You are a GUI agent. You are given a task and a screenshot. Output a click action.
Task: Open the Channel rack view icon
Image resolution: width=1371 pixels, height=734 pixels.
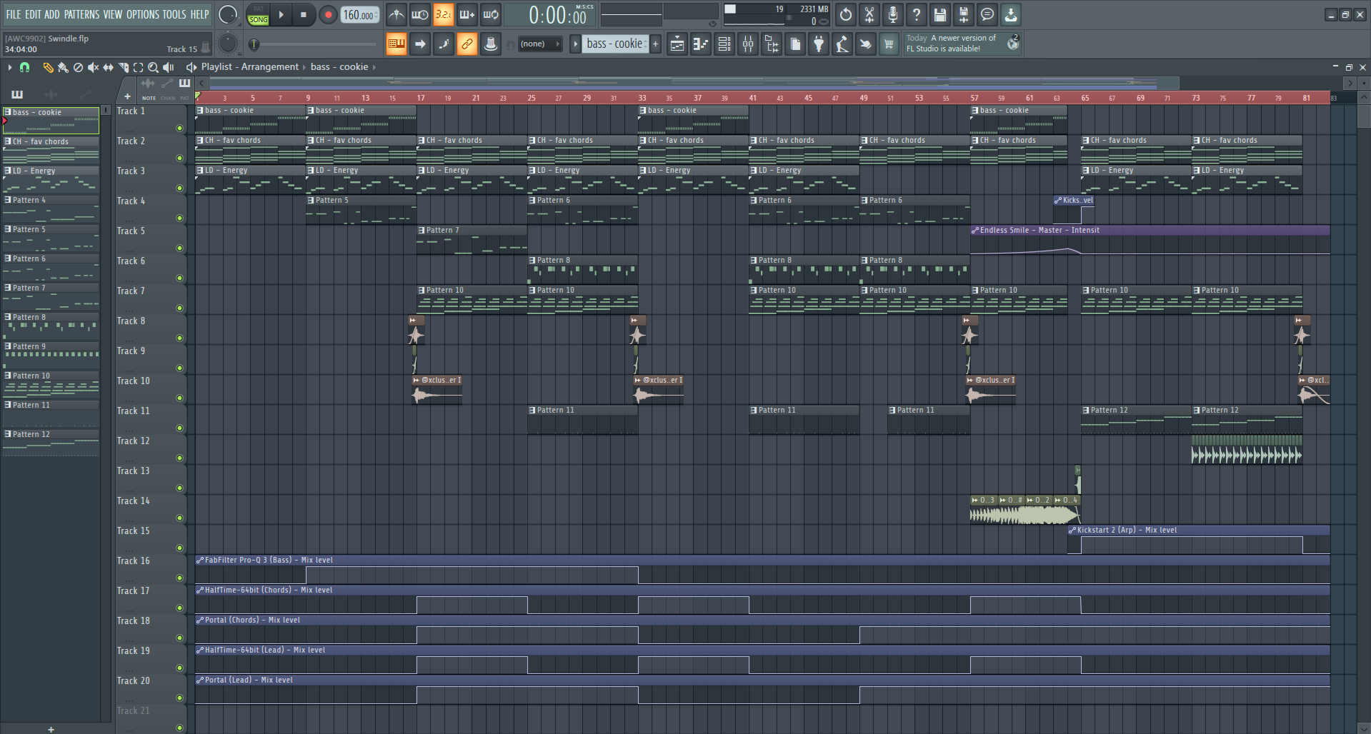[x=724, y=44]
